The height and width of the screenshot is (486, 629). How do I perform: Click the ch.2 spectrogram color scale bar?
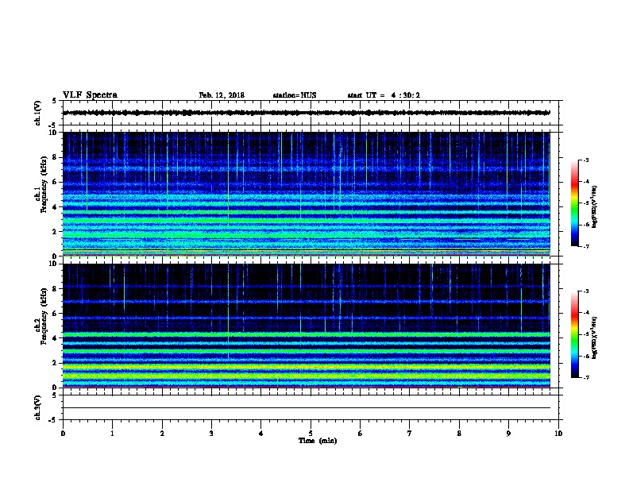point(575,334)
